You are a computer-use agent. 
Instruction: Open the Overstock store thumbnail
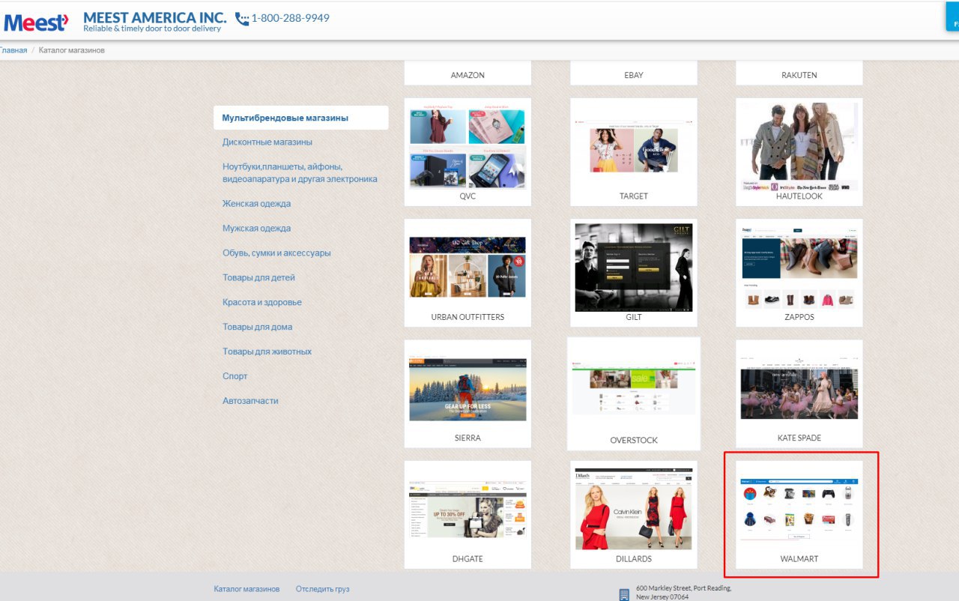tap(634, 387)
